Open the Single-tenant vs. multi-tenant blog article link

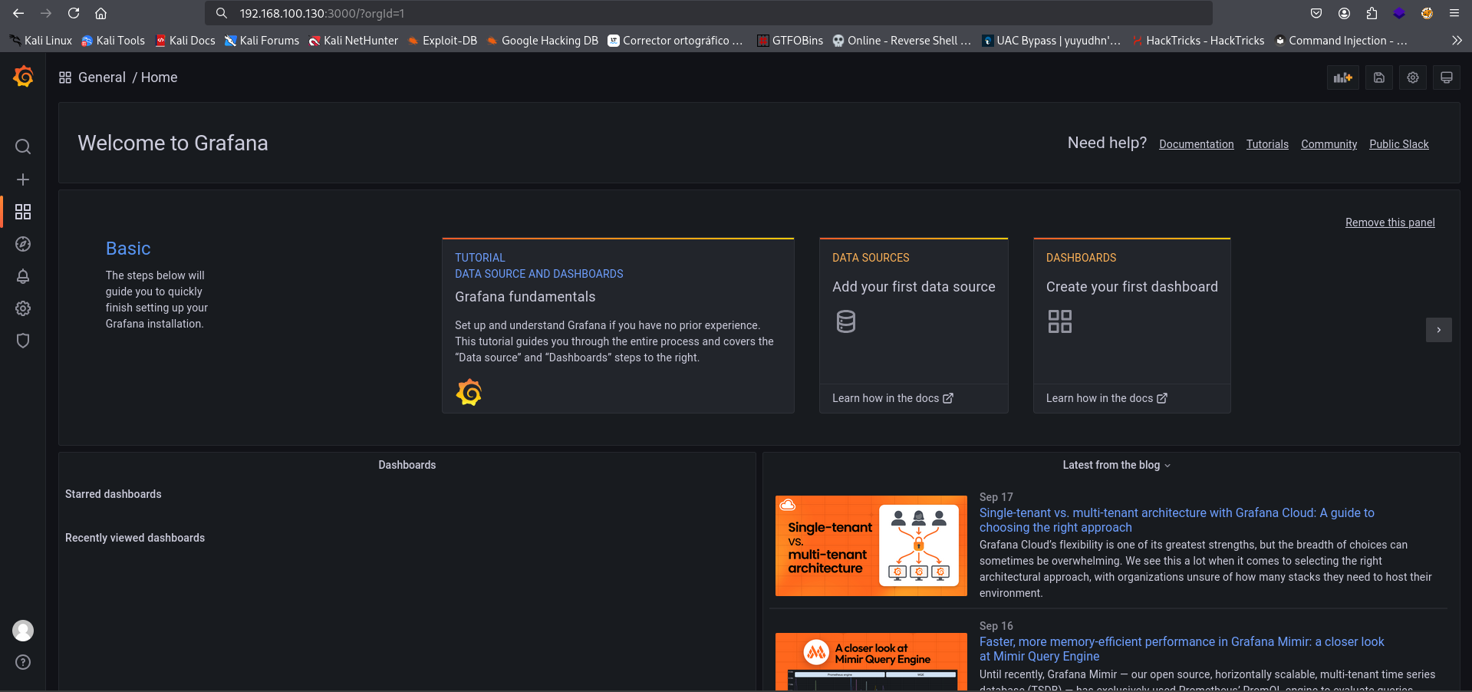(1177, 520)
